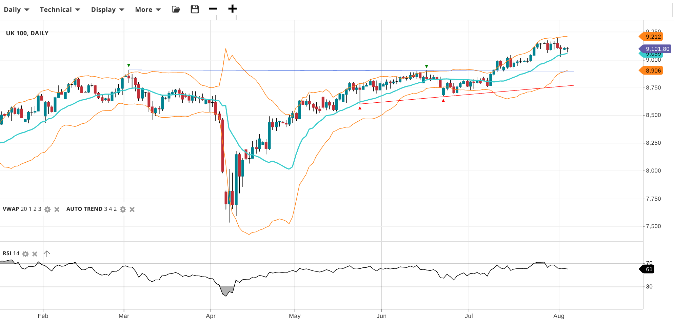The height and width of the screenshot is (324, 674).
Task: Open the More menu
Action: pyautogui.click(x=148, y=9)
